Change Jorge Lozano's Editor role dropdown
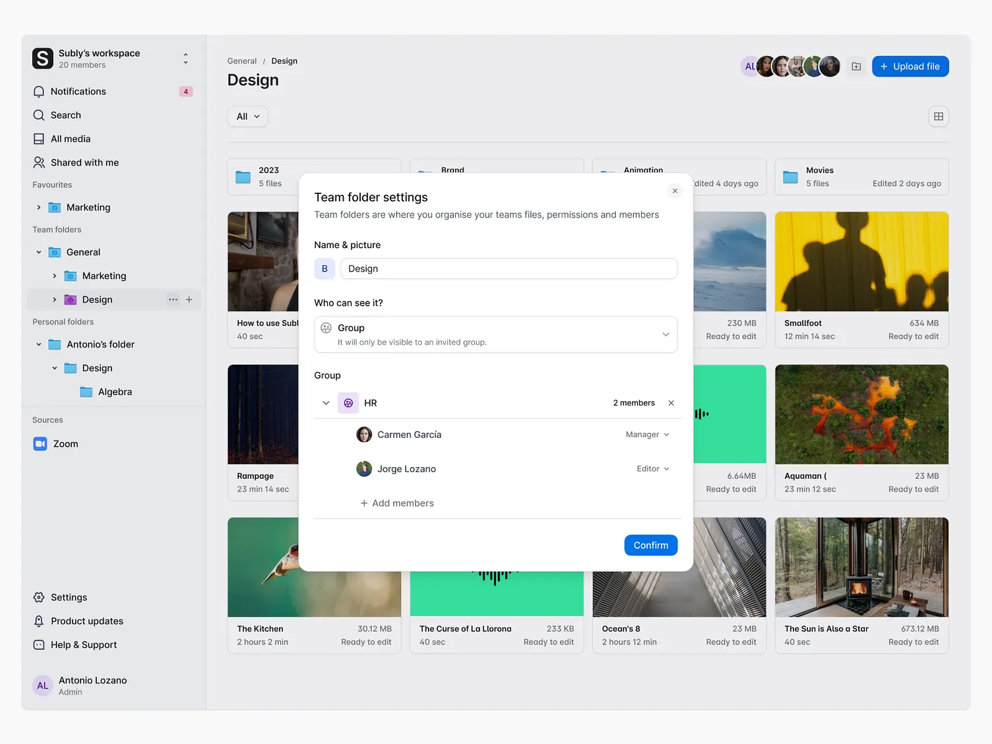The image size is (992, 744). click(652, 469)
